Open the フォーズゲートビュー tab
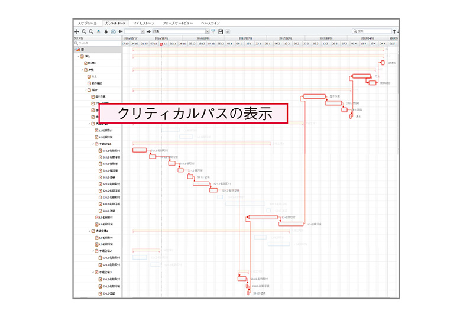Viewport: 473px width, 317px height. tap(177, 22)
